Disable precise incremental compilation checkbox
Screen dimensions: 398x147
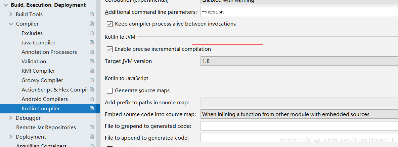coord(109,49)
